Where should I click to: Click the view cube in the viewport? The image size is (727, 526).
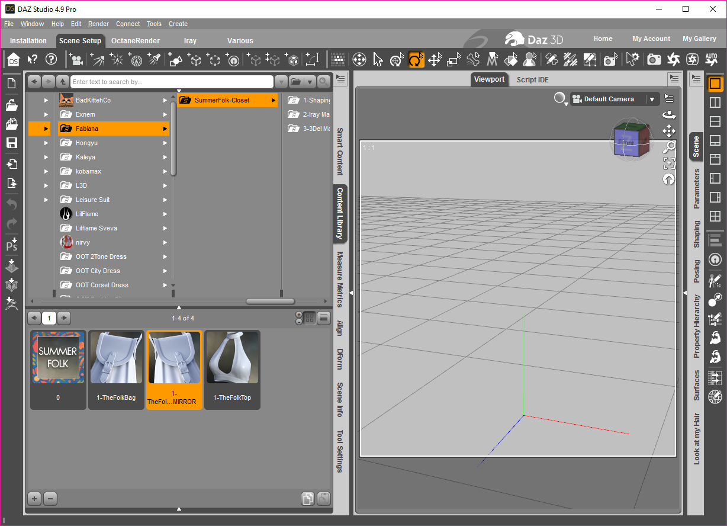click(631, 140)
